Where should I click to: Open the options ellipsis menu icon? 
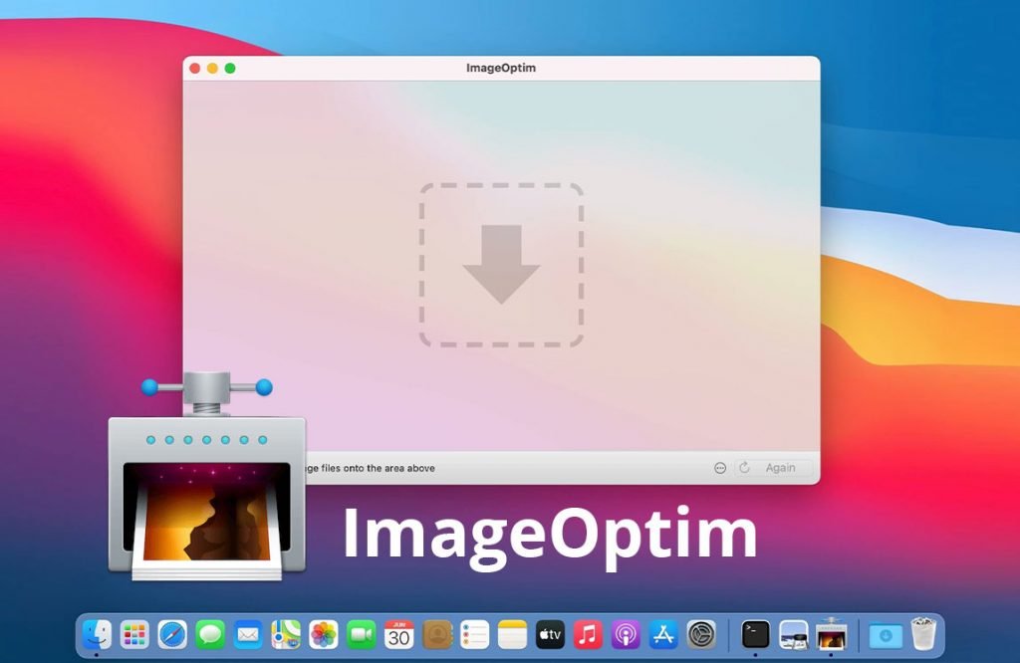coord(720,468)
